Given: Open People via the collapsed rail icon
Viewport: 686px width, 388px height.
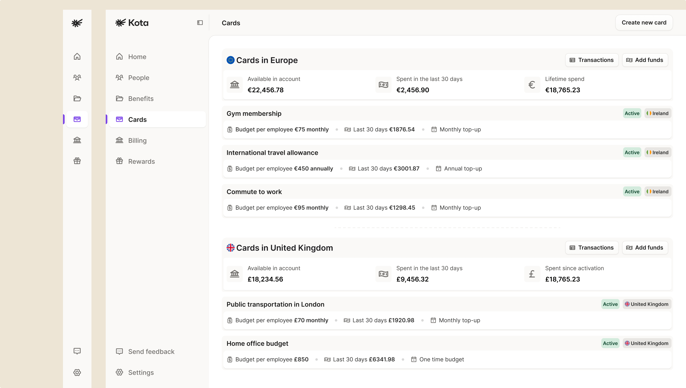Looking at the screenshot, I should click(77, 78).
